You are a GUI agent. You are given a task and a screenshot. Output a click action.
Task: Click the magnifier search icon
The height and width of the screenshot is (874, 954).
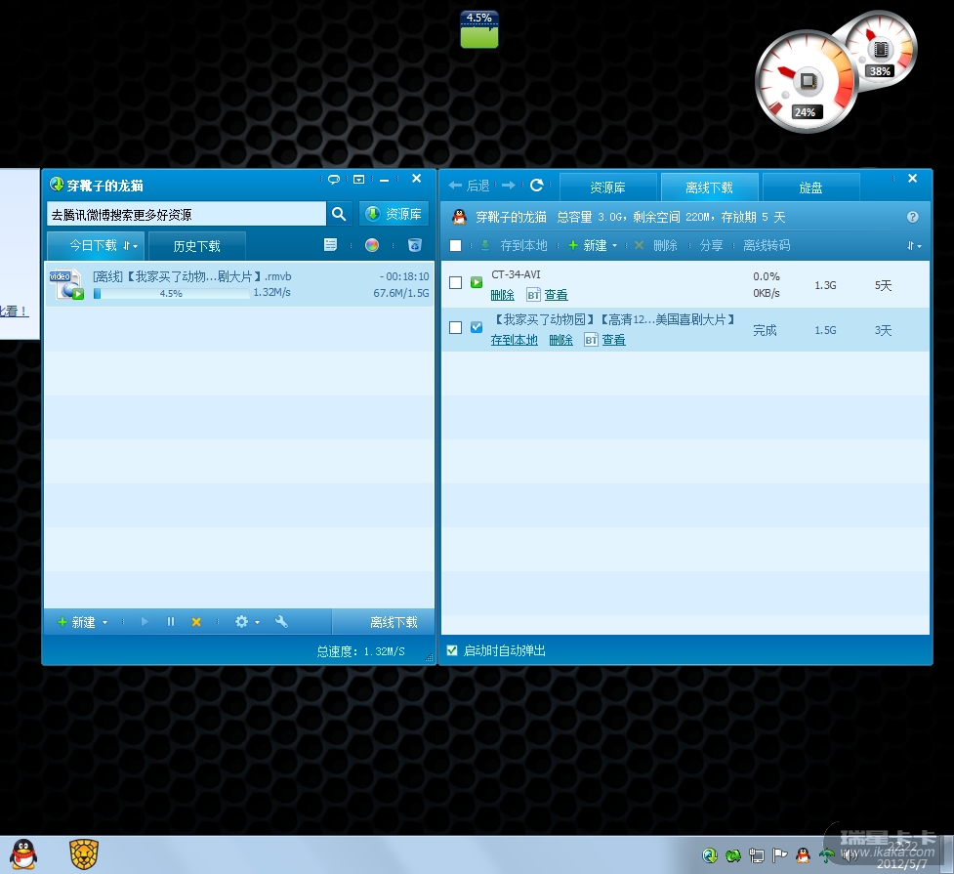[x=339, y=214]
